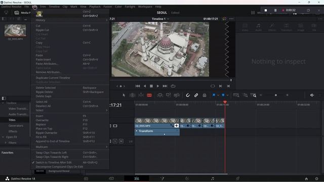Jump to next clip edit point icon
The image size is (324, 182).
click(221, 86)
